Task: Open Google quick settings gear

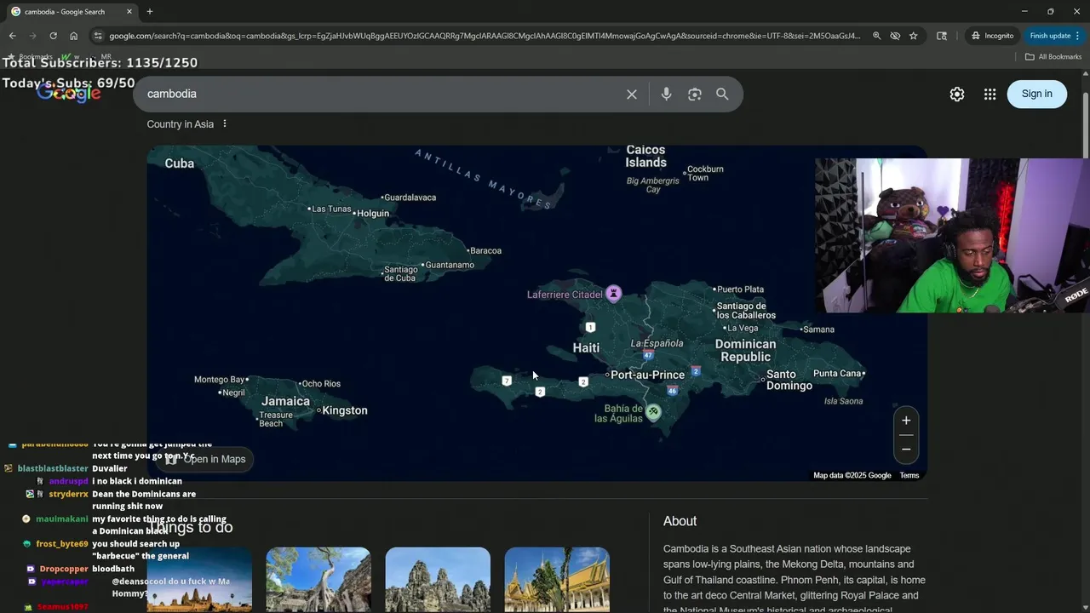Action: pos(957,94)
